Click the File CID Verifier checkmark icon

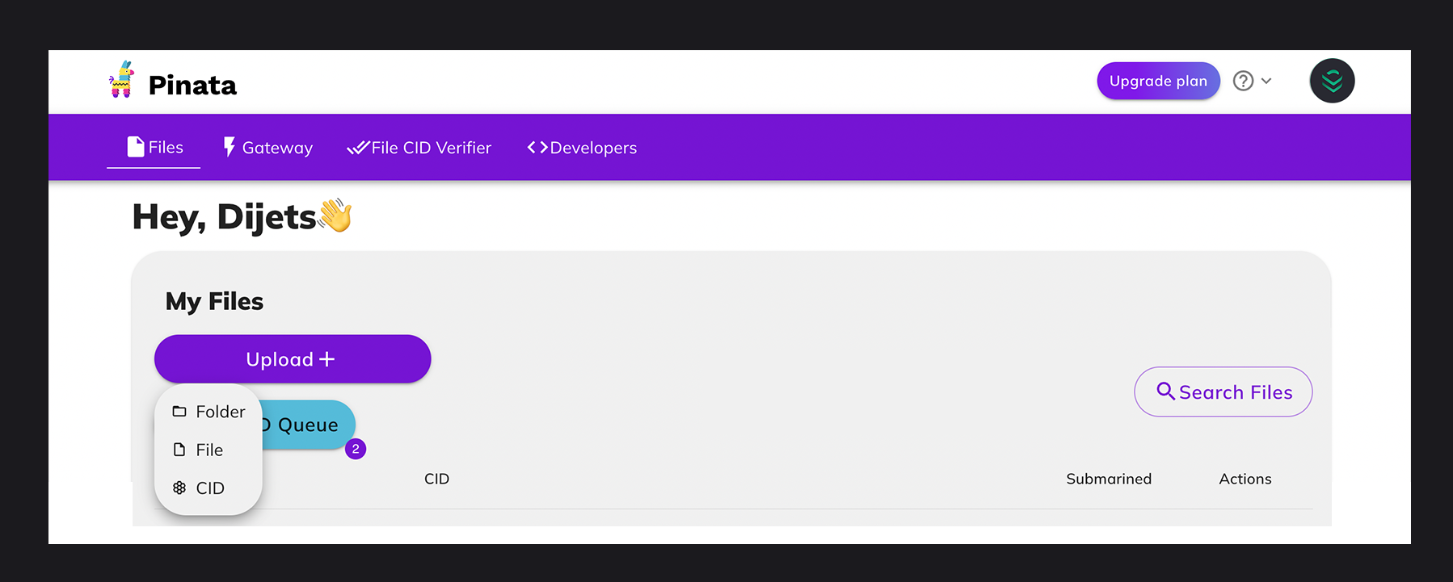click(357, 148)
